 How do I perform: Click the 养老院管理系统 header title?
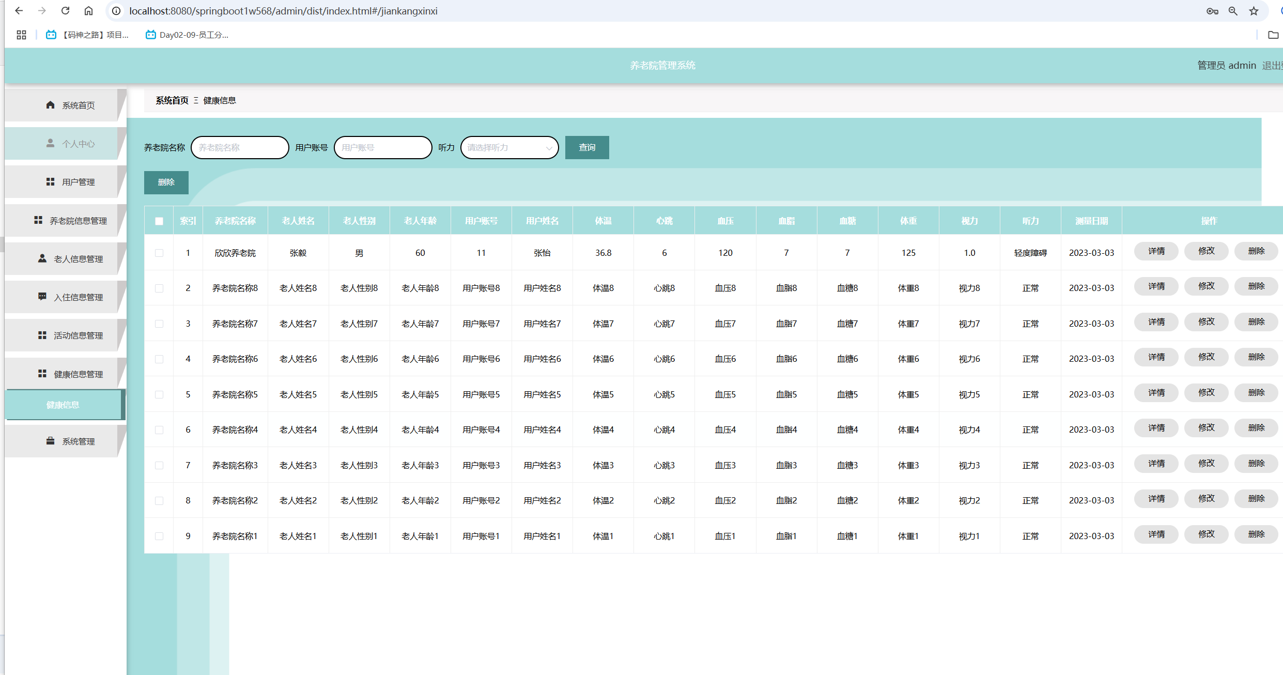[x=662, y=66]
